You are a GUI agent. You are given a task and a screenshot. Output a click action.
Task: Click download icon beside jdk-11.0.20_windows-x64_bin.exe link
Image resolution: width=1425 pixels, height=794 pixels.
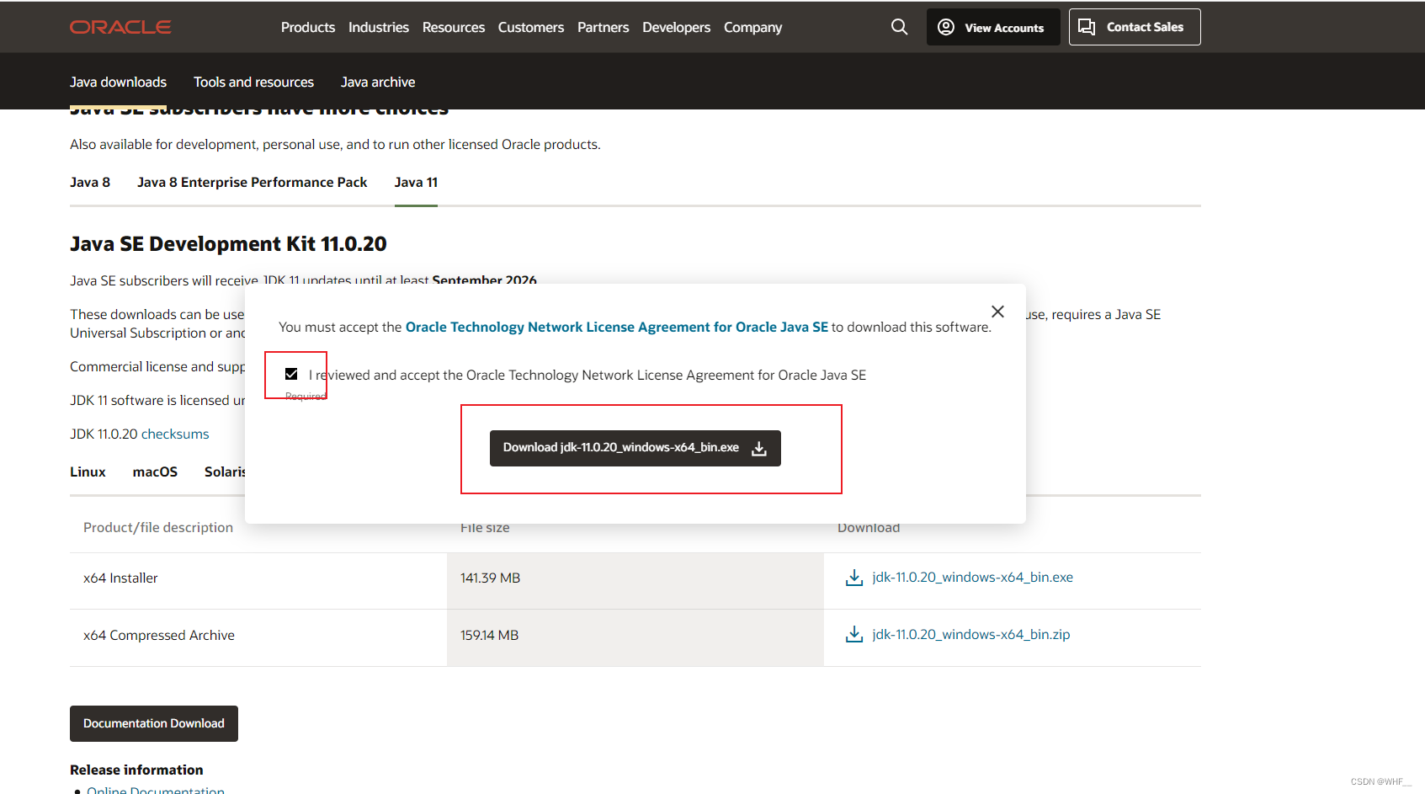click(854, 578)
